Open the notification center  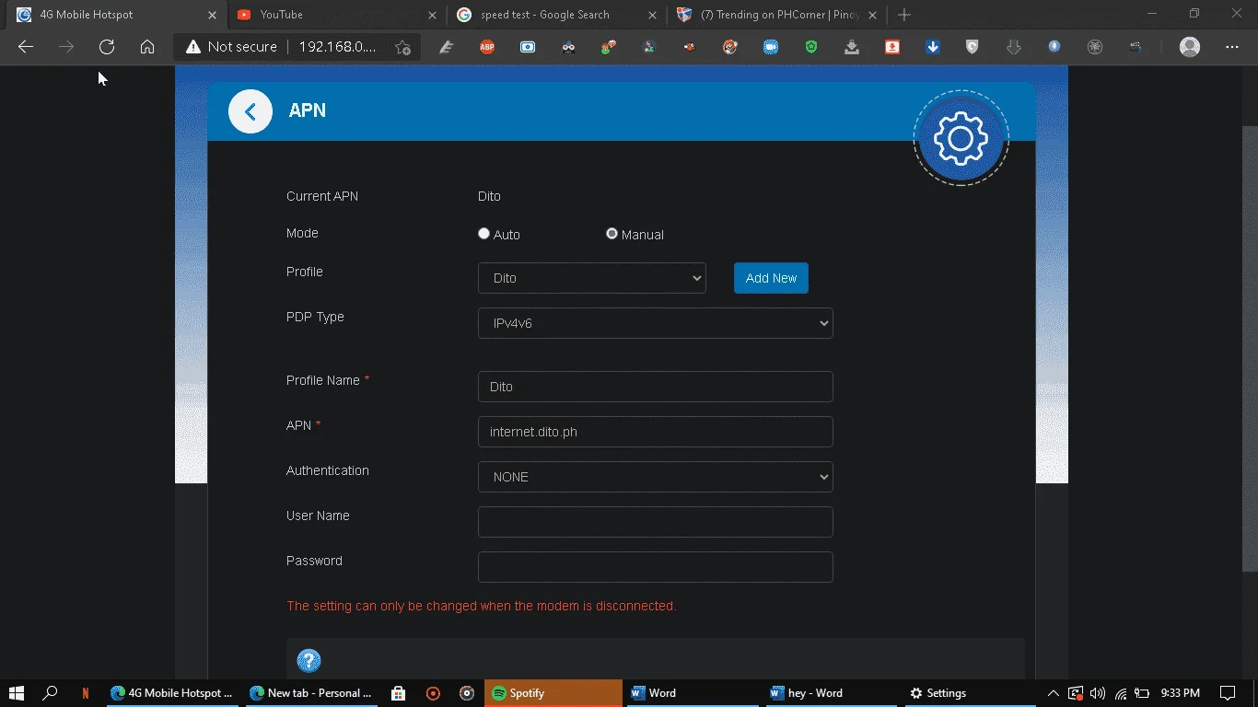1228,693
